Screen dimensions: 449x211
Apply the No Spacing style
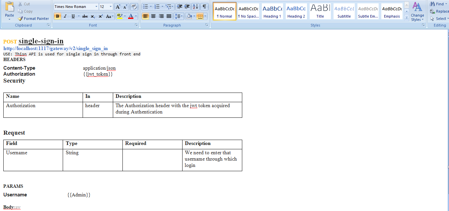(x=249, y=12)
